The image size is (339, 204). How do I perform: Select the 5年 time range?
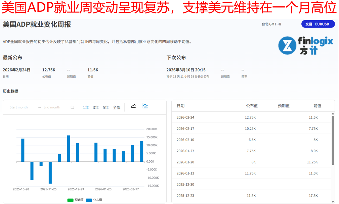pos(105,107)
